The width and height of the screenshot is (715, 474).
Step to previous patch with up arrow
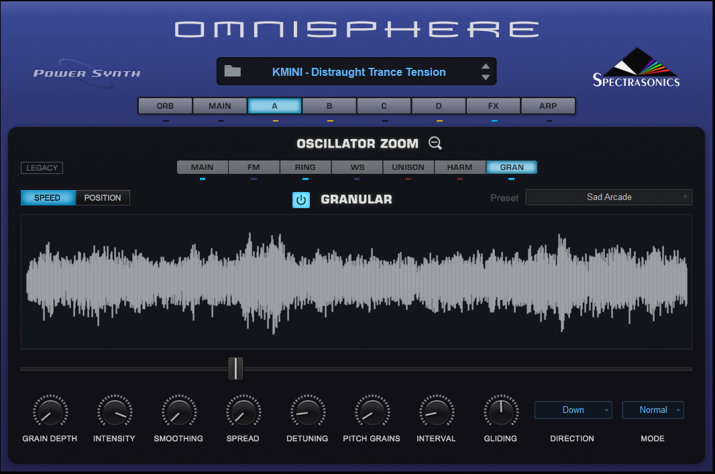click(486, 66)
